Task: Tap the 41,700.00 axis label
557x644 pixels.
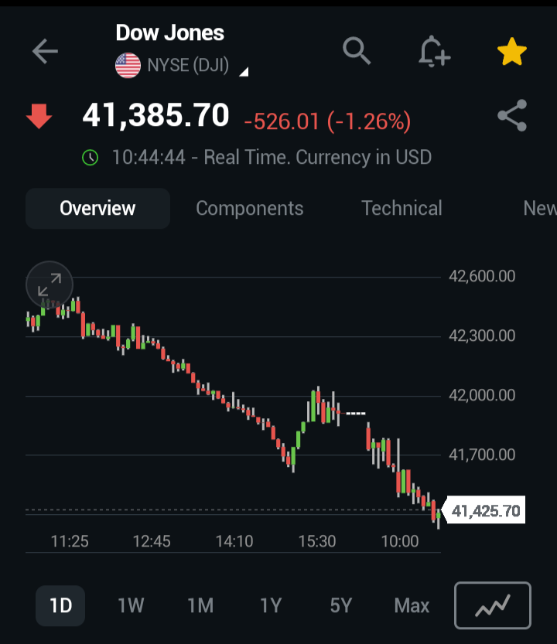Action: click(482, 455)
